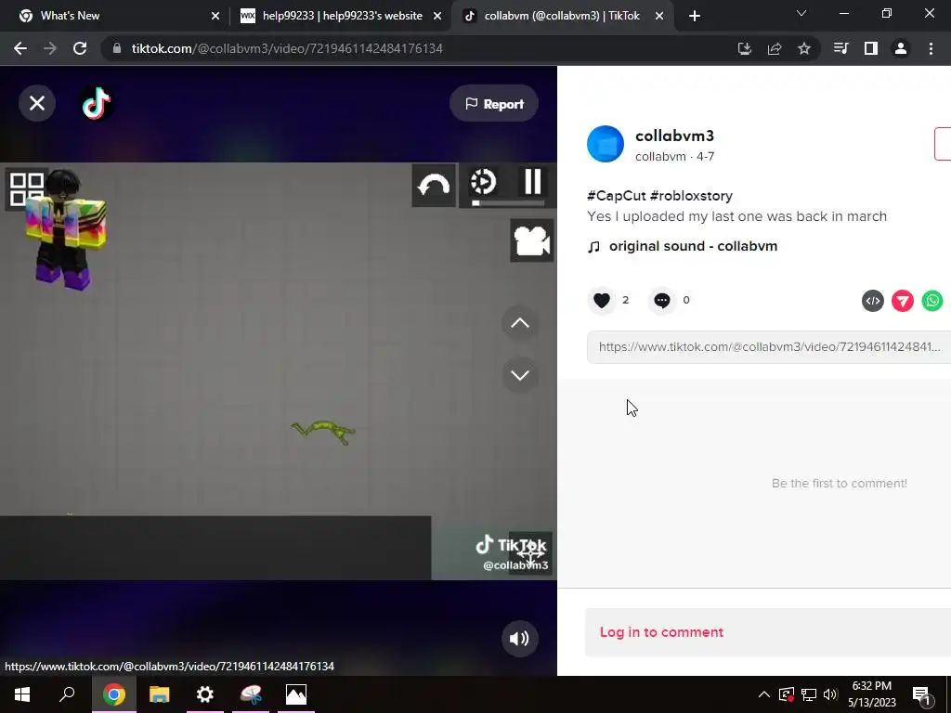The height and width of the screenshot is (713, 951).
Task: Reload the page
Action: point(80,48)
